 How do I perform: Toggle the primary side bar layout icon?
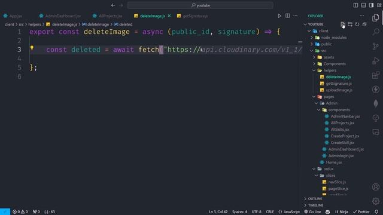(355, 5)
